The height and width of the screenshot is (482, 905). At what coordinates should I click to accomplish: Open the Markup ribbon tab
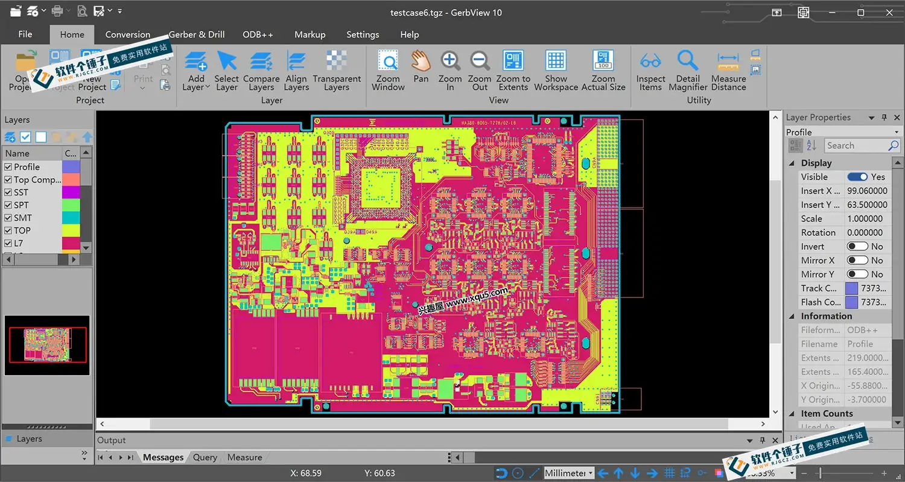click(310, 34)
